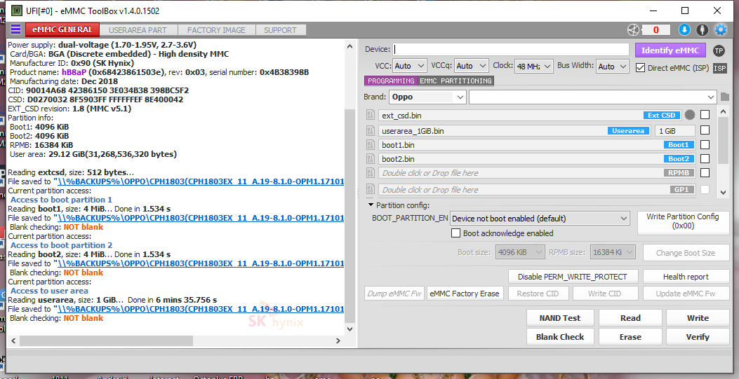Click the Write button
The height and width of the screenshot is (379, 739).
tap(698, 318)
